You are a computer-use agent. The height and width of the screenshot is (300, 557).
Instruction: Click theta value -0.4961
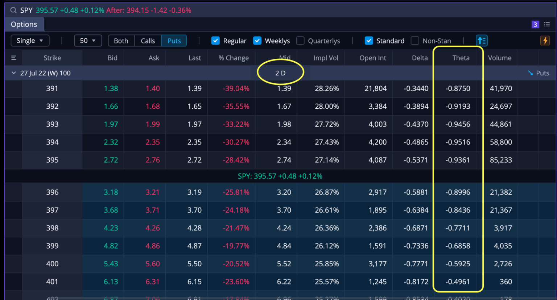458,282
